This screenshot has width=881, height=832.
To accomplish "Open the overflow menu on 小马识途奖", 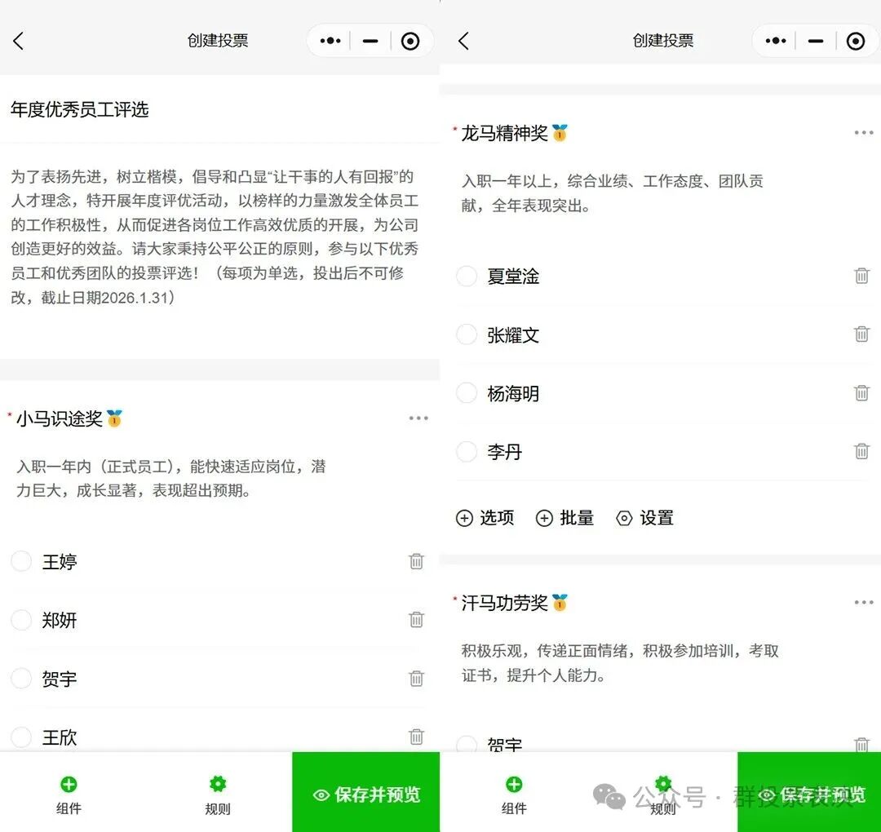I will click(x=418, y=418).
